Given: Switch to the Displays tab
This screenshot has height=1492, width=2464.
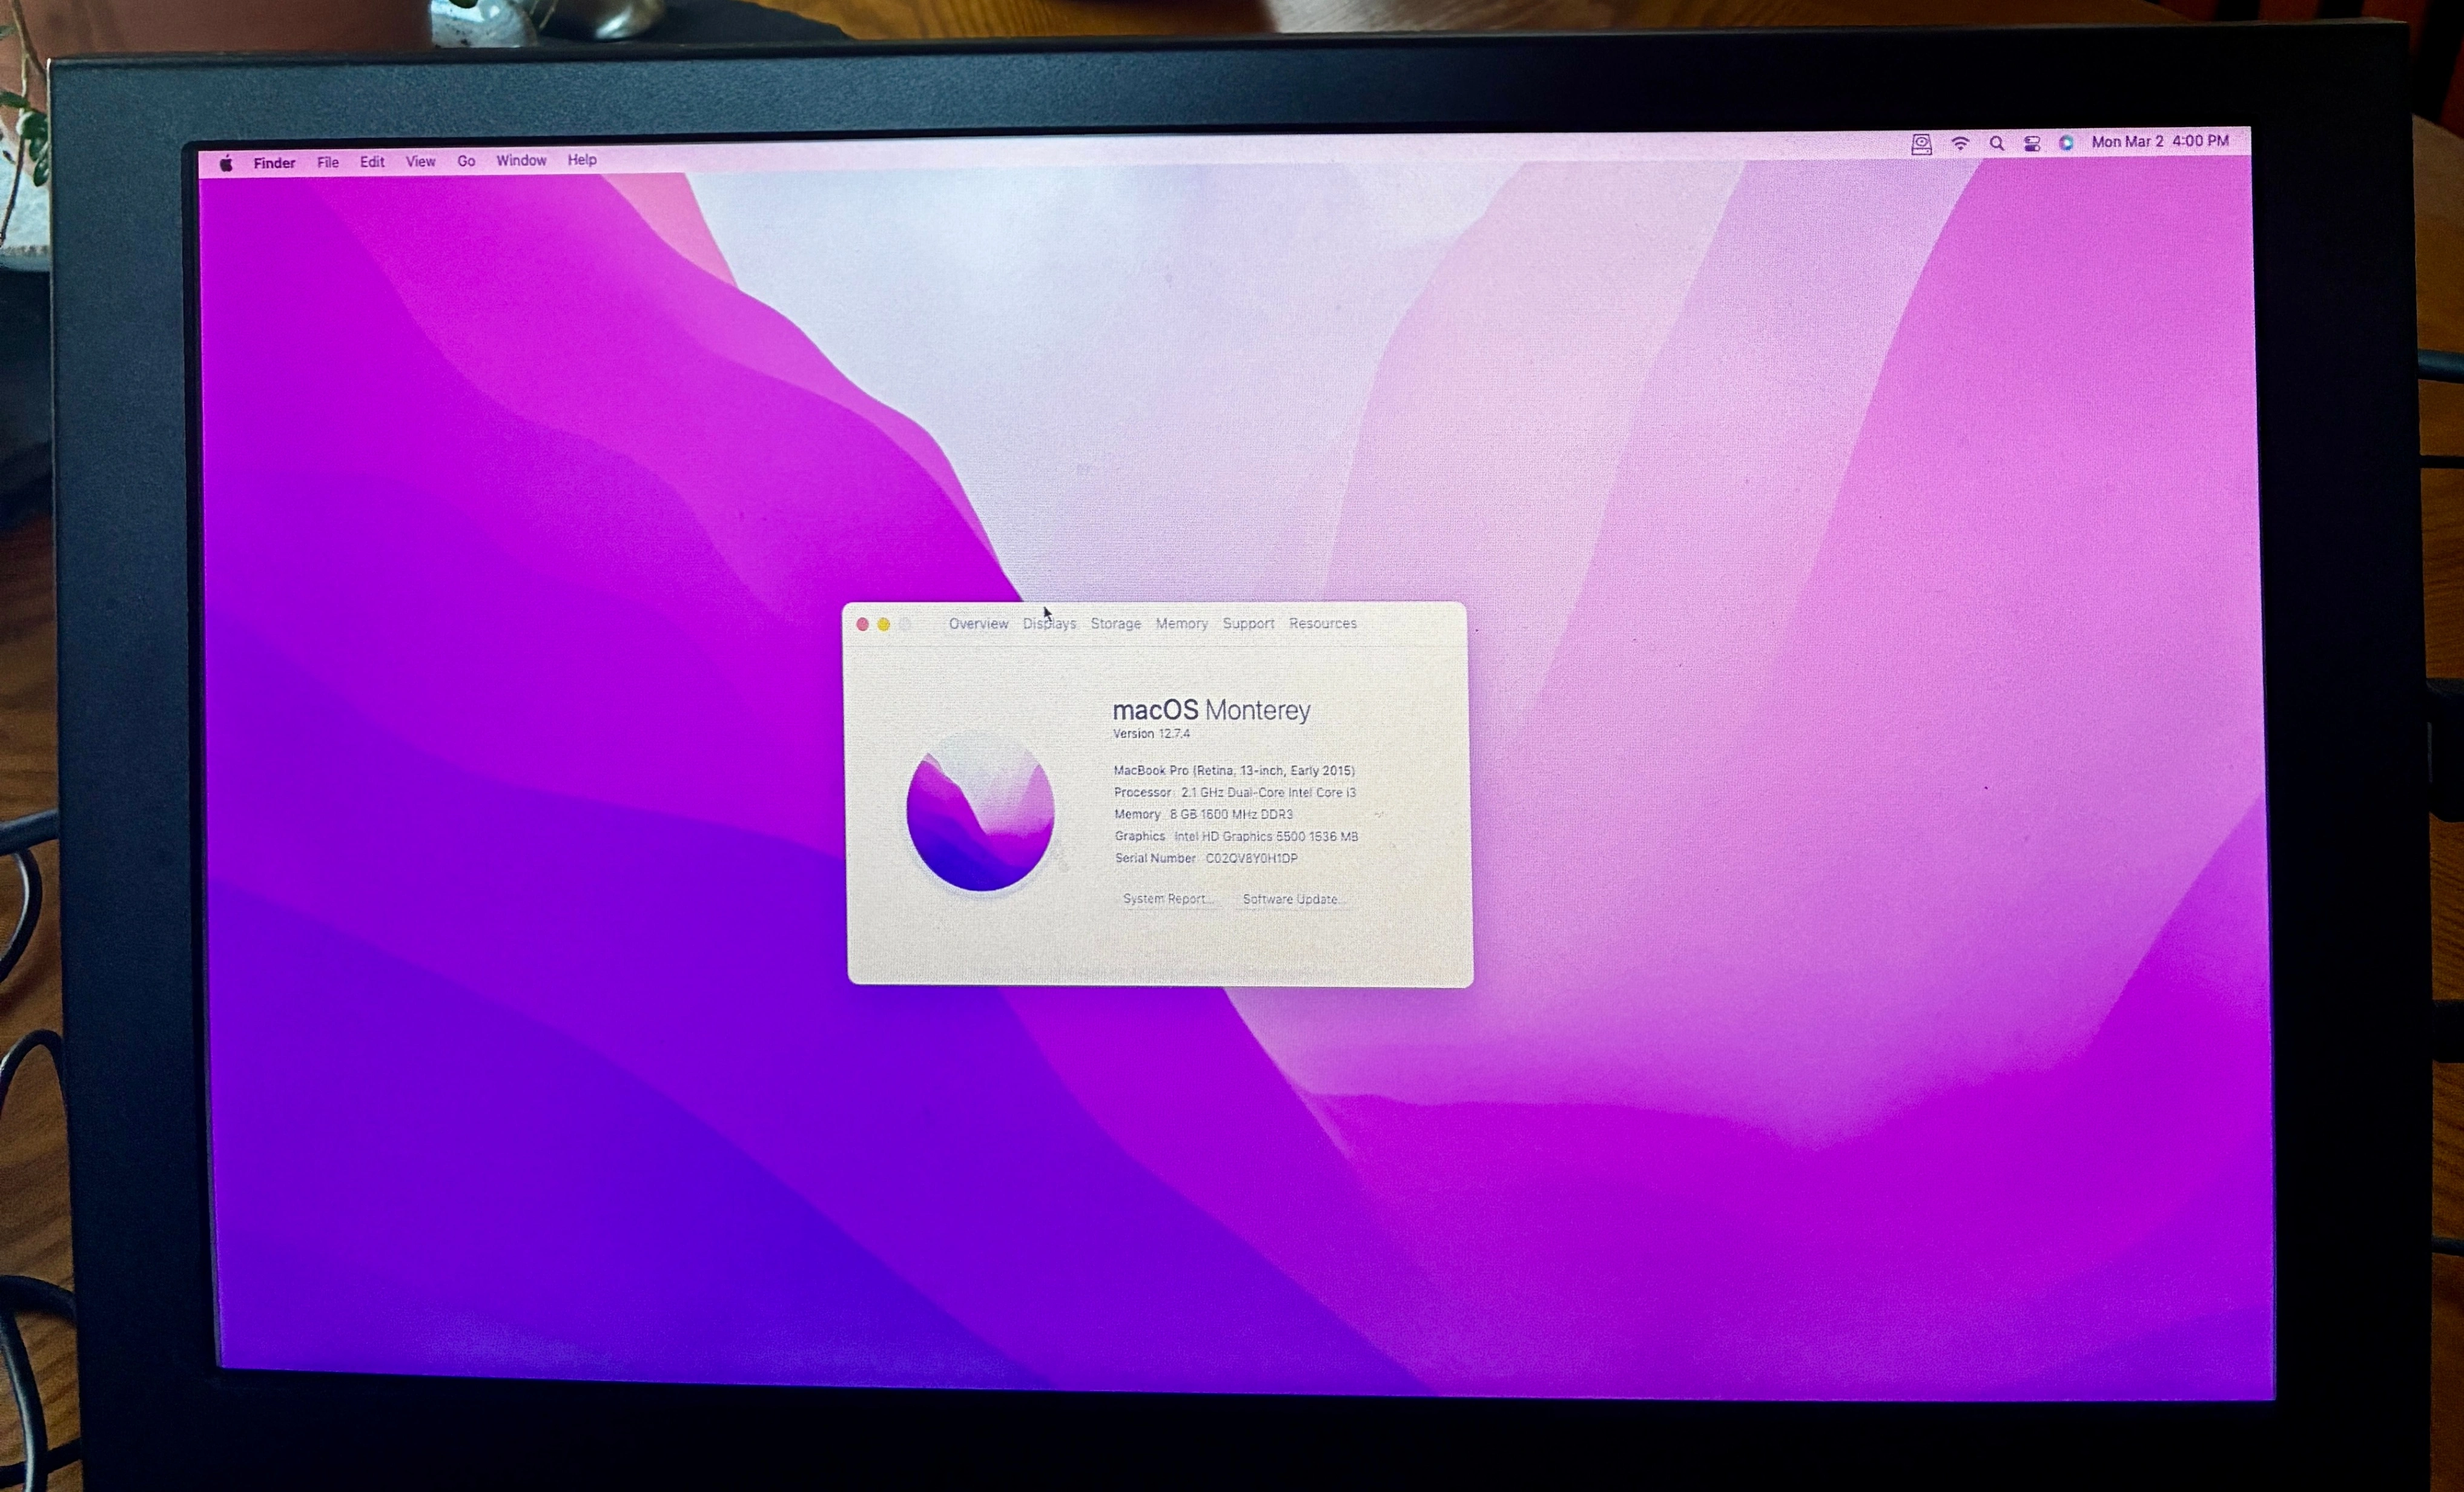Looking at the screenshot, I should tap(1049, 624).
